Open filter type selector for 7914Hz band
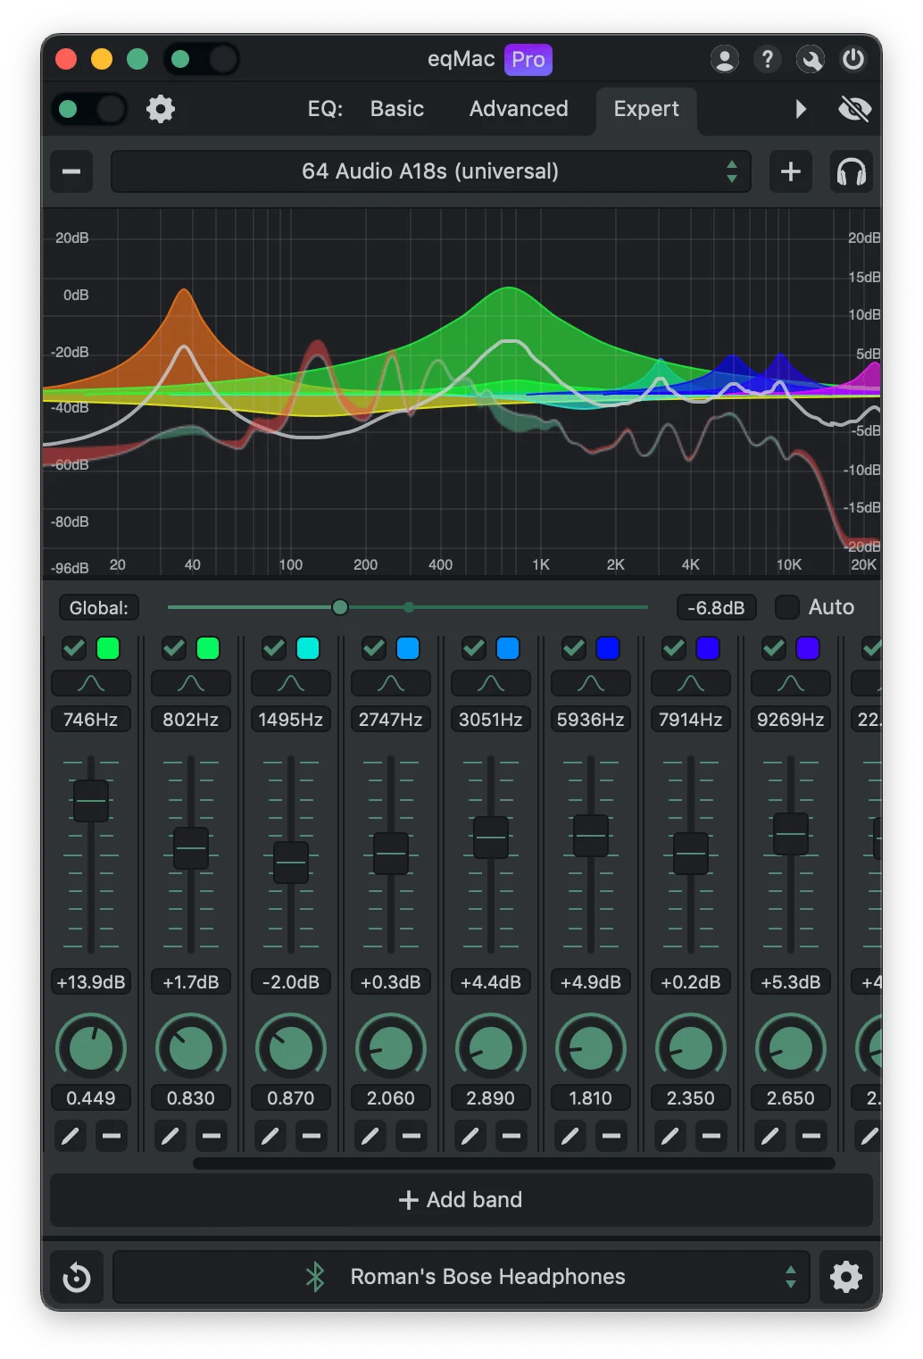Image resolution: width=923 pixels, height=1359 pixels. [691, 684]
